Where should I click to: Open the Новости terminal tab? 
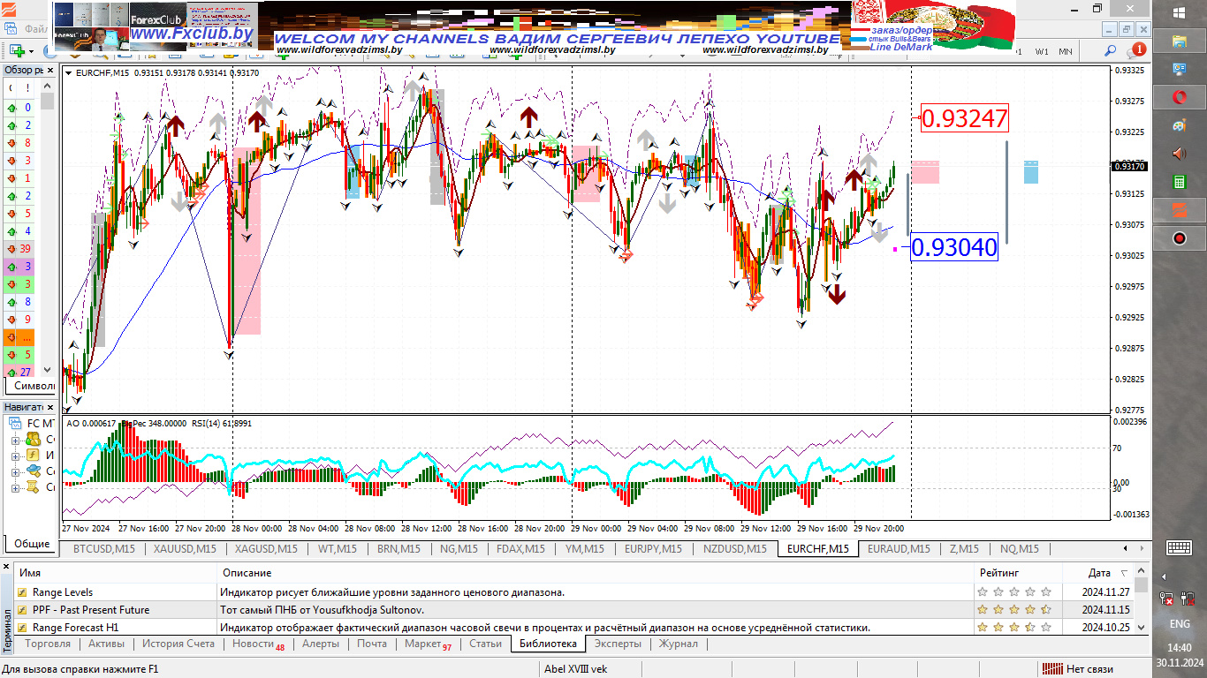click(258, 644)
